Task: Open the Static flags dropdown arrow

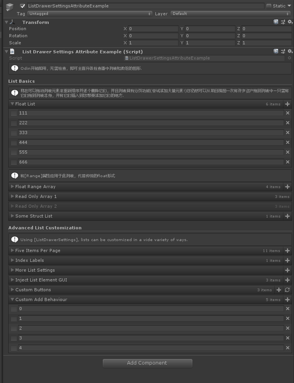Action: (x=289, y=6)
